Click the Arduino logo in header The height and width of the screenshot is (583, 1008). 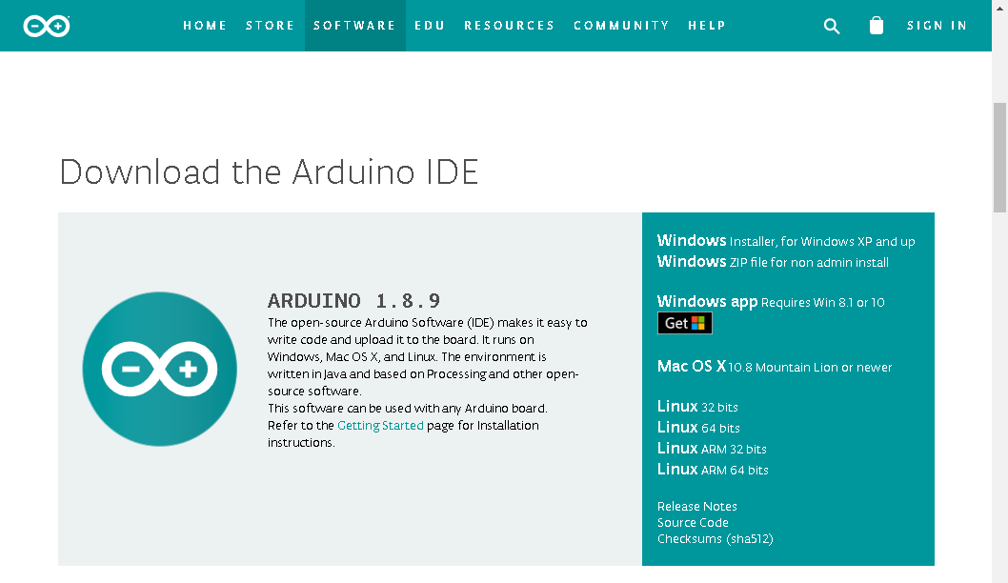tap(47, 26)
